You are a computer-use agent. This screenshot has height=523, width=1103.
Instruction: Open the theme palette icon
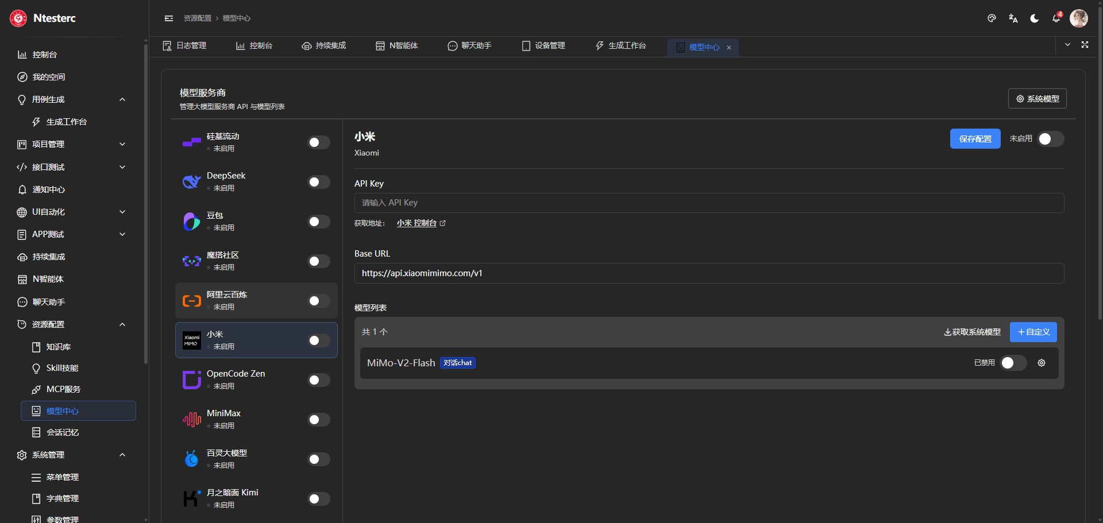point(992,18)
